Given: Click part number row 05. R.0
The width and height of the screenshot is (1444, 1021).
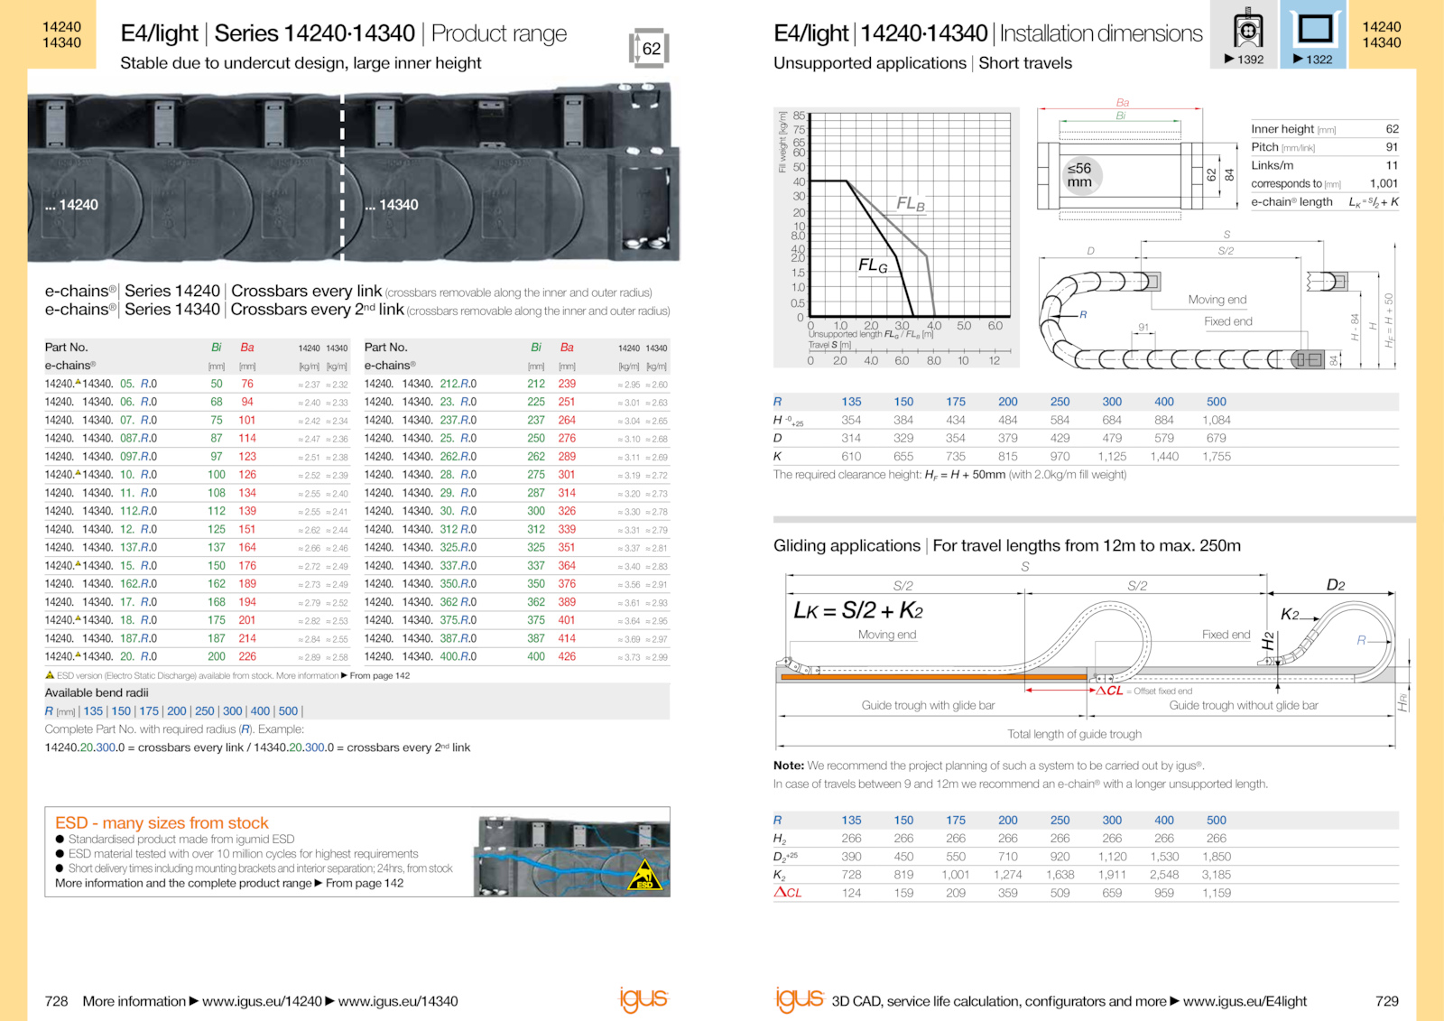Looking at the screenshot, I should tap(197, 384).
